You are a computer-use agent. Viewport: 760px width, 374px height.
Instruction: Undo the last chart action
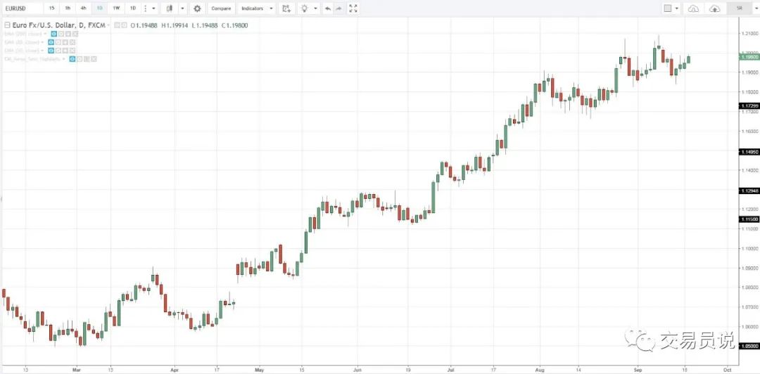point(328,8)
